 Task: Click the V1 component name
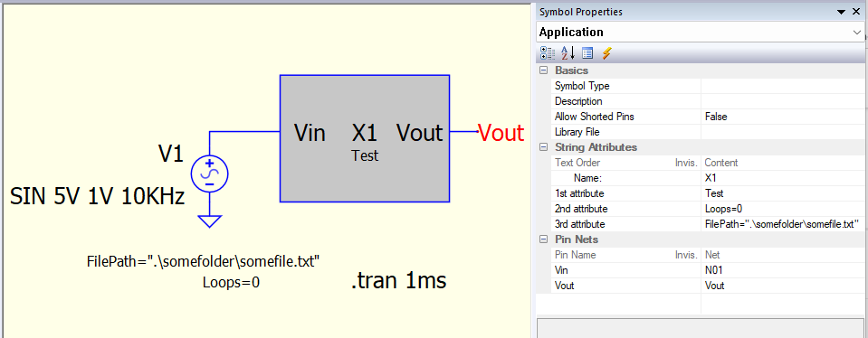point(171,155)
